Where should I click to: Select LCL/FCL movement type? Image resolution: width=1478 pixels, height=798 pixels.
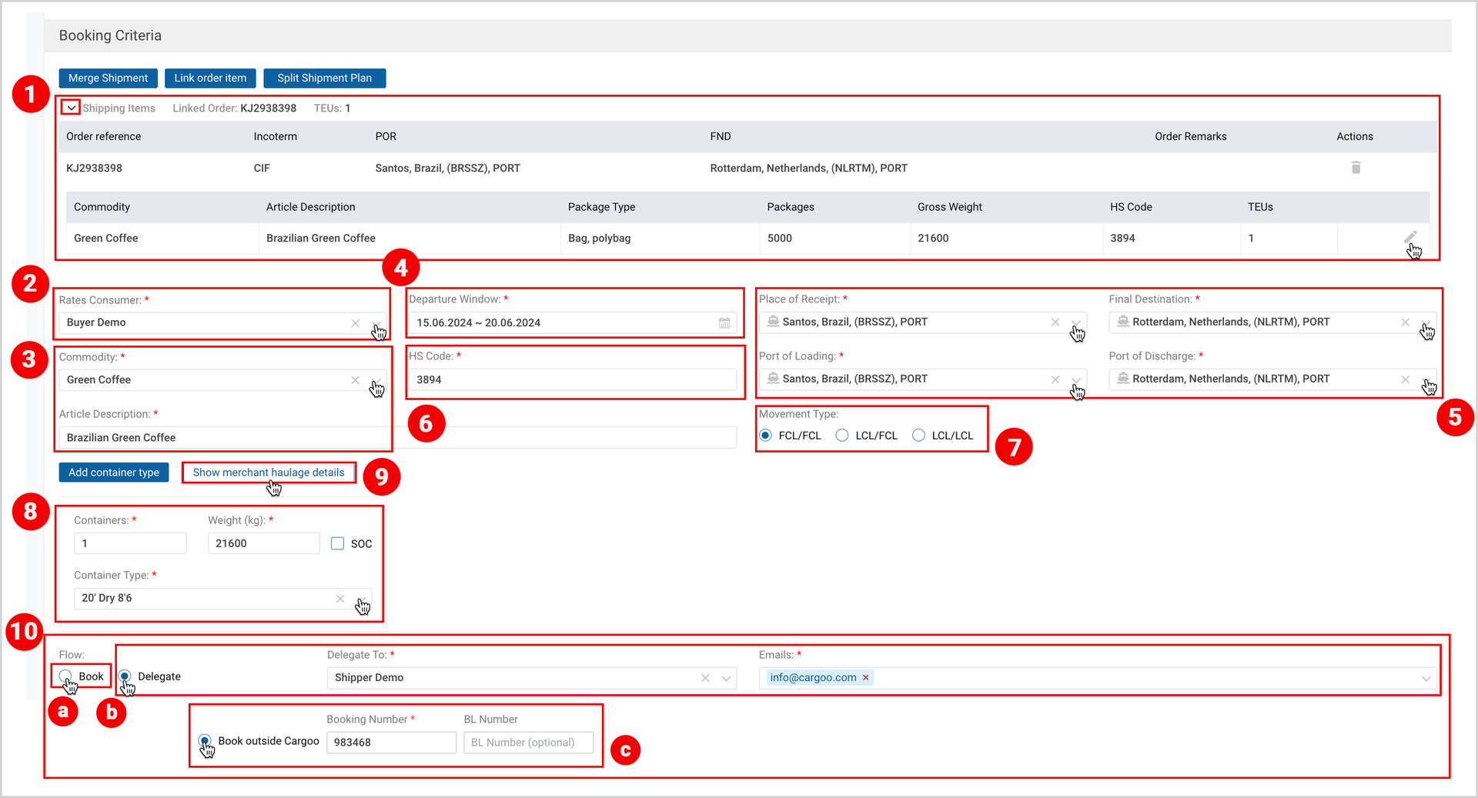[x=842, y=436]
